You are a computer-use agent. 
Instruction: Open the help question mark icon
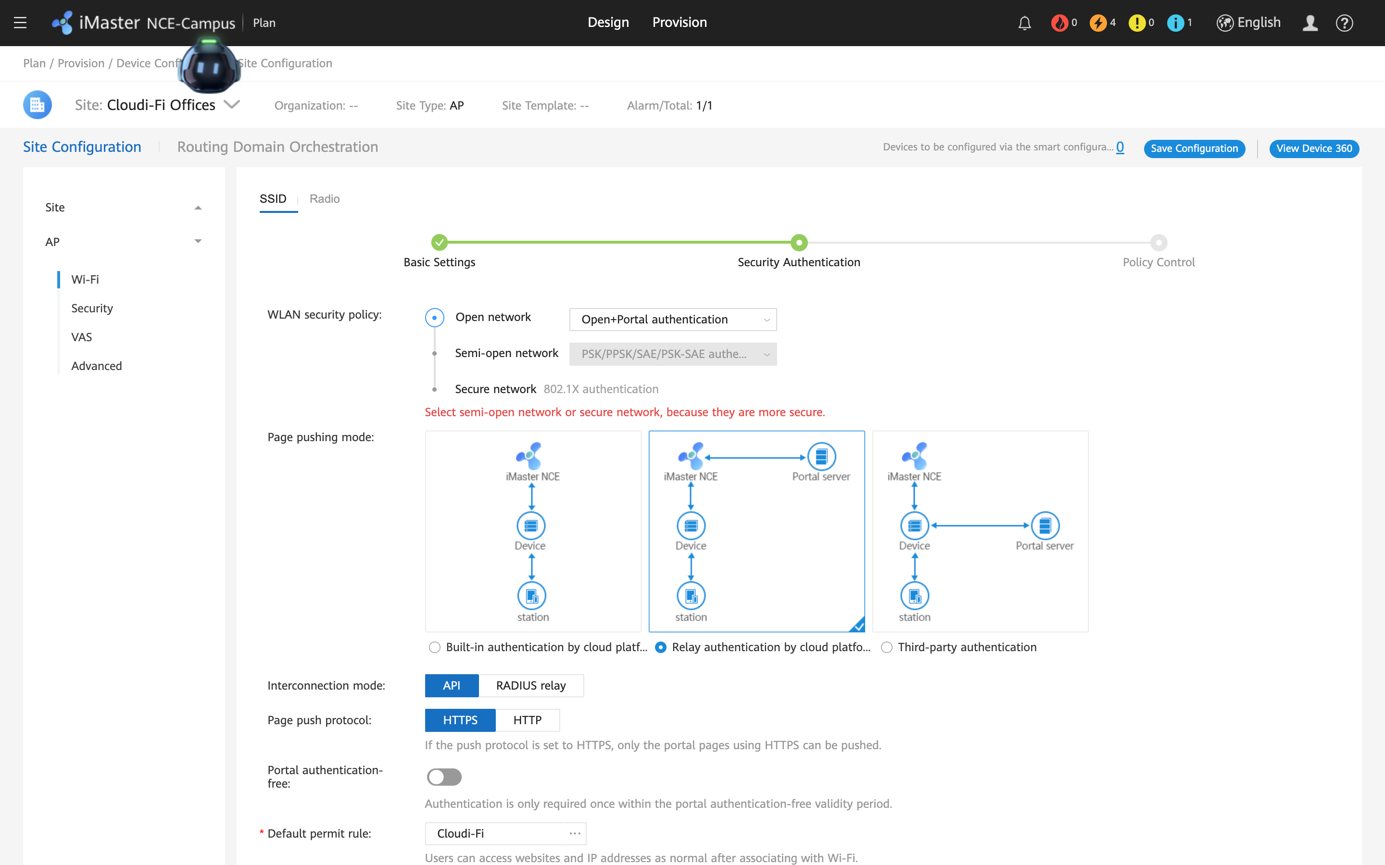pos(1345,23)
